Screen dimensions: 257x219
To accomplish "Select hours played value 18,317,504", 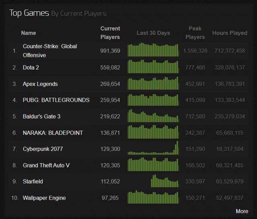I will (x=230, y=149).
